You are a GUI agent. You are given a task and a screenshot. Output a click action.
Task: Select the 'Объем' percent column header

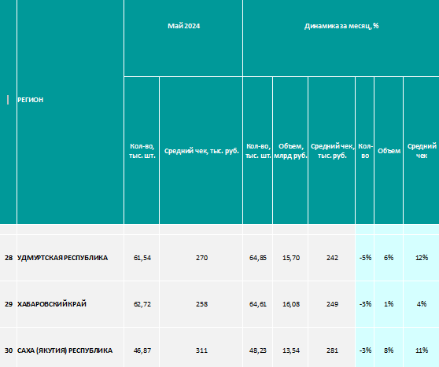(x=389, y=150)
